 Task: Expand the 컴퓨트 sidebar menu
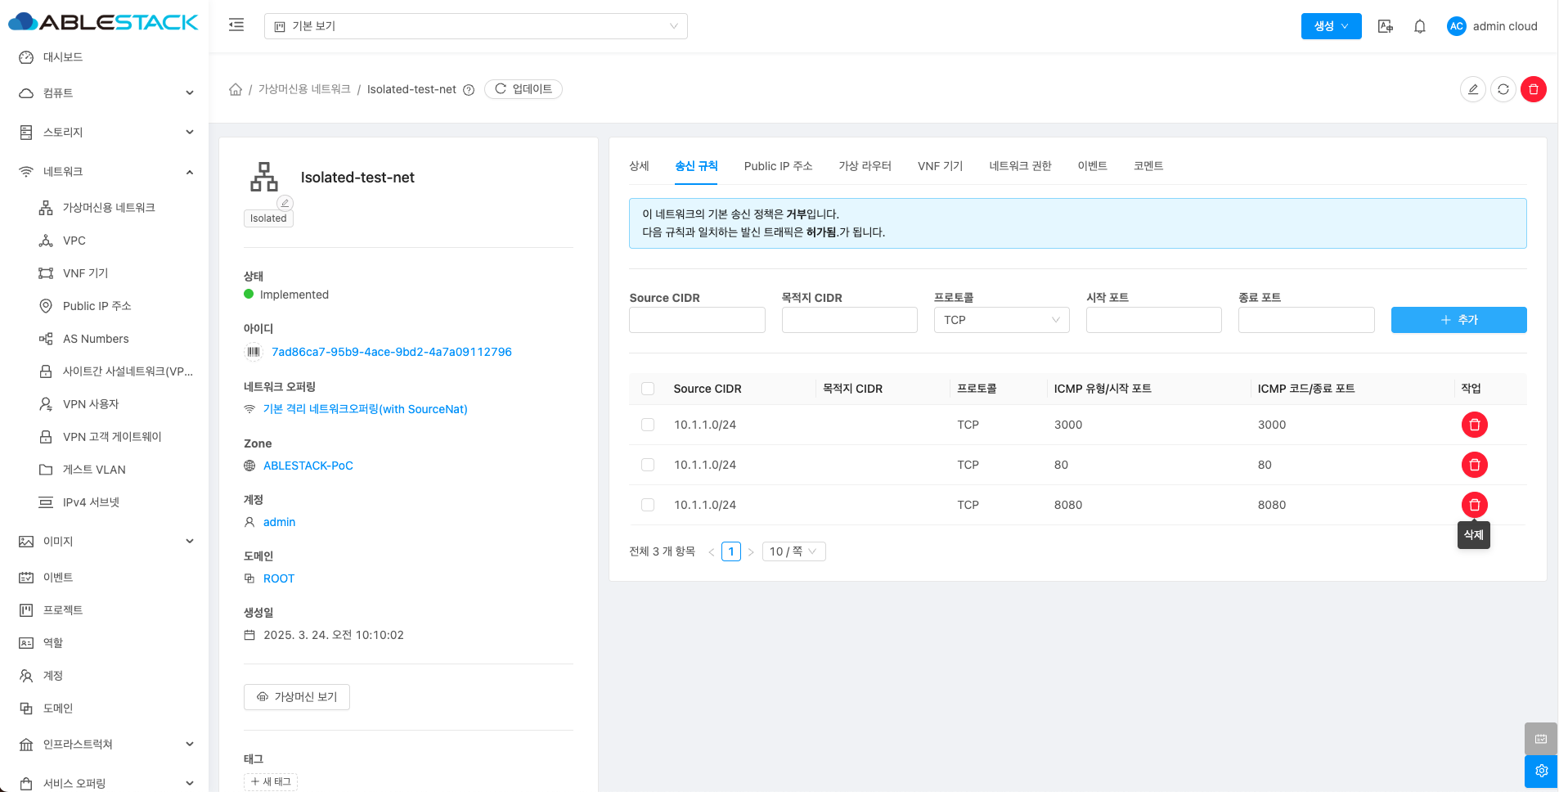pyautogui.click(x=106, y=93)
